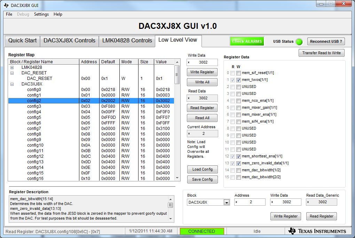
Task: Open the Block dropdown showing DAC3XJ8X
Action: (x=227, y=202)
